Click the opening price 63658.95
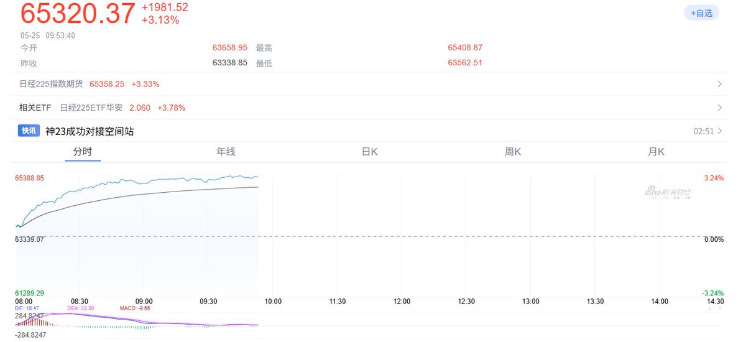The width and height of the screenshot is (746, 342). pos(230,47)
